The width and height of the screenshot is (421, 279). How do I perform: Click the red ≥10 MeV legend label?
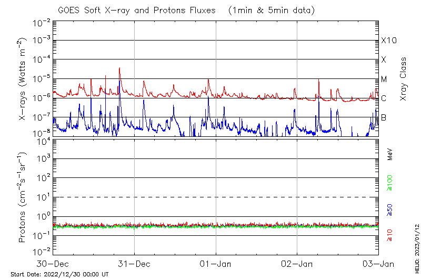coord(390,235)
